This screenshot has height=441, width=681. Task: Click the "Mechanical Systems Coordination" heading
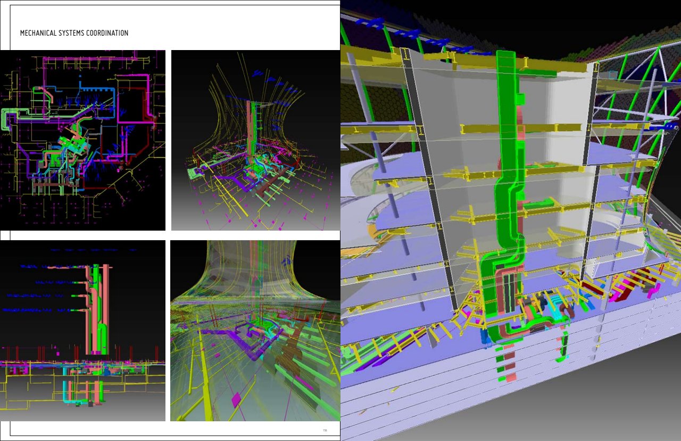(x=74, y=33)
